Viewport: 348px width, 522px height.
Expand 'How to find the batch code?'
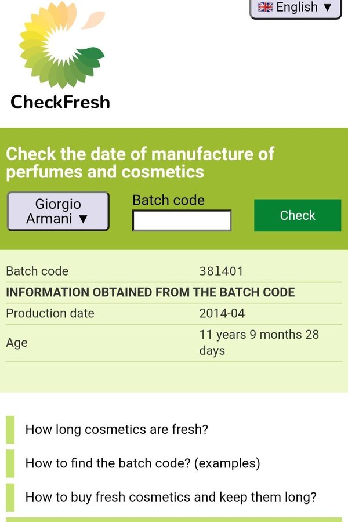click(143, 463)
